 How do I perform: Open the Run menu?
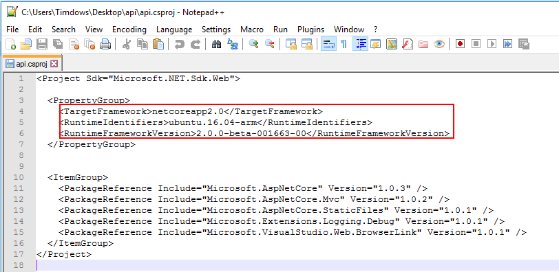tap(281, 30)
